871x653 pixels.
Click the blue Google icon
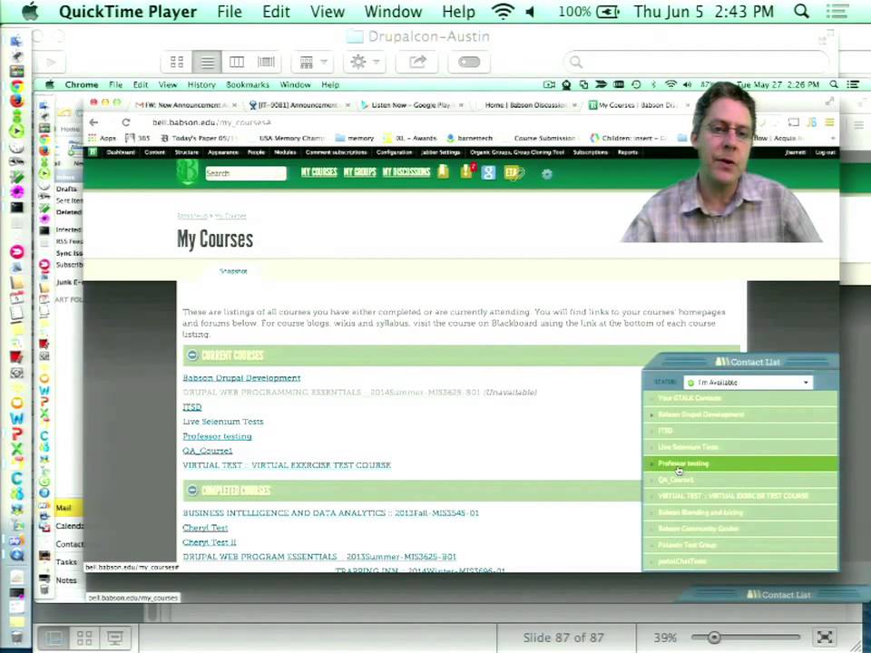coord(489,172)
